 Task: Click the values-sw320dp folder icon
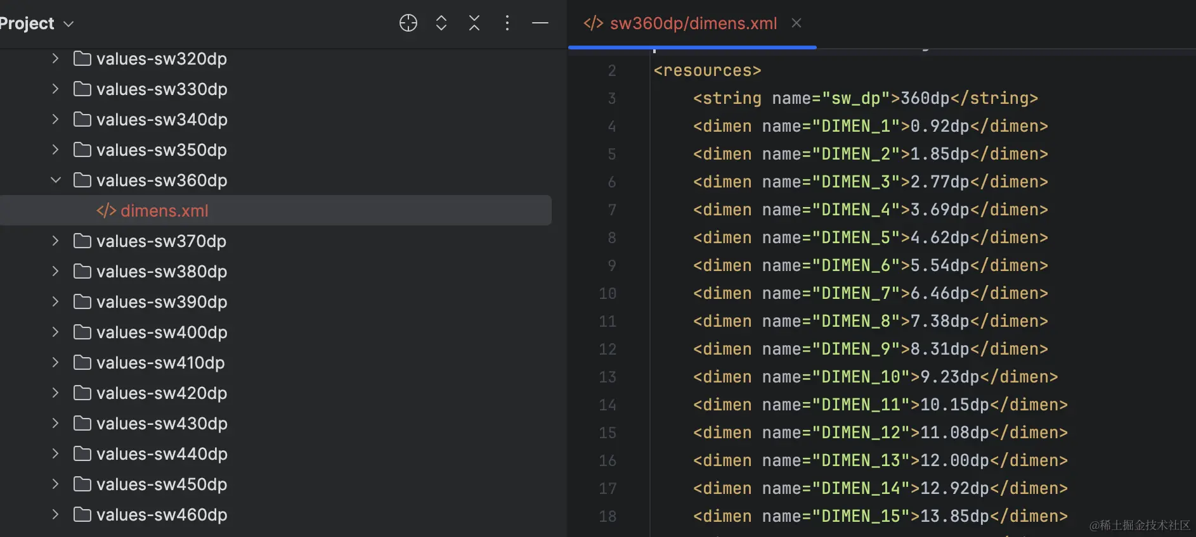coord(82,59)
